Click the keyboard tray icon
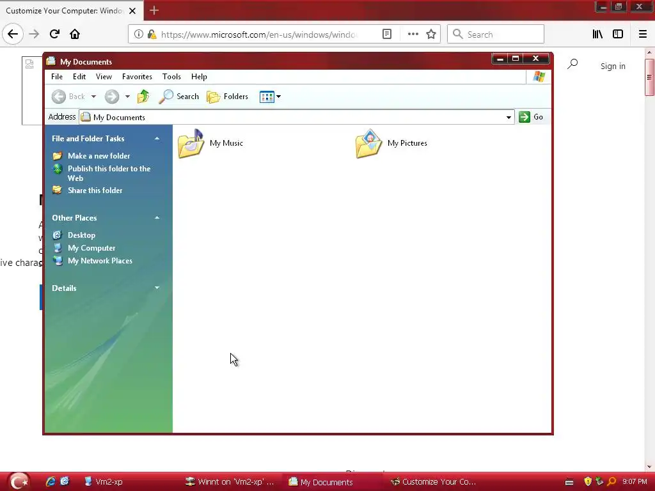The height and width of the screenshot is (491, 655). click(x=569, y=482)
